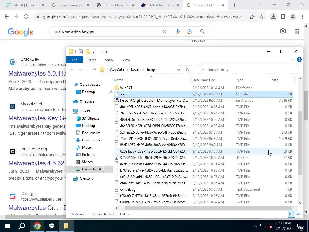Sort files by Date modified column
The image size is (309, 232).
click(x=212, y=80)
